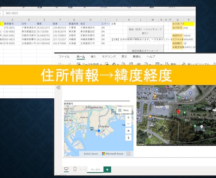216x178 pixels.
Task: Go to next page tab arrow
Action: (x=85, y=170)
